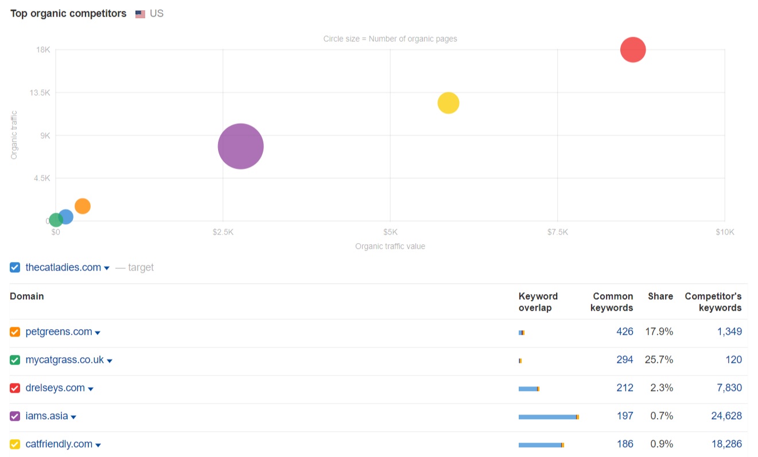
Task: Open the petgreens.com domain link
Action: click(59, 332)
